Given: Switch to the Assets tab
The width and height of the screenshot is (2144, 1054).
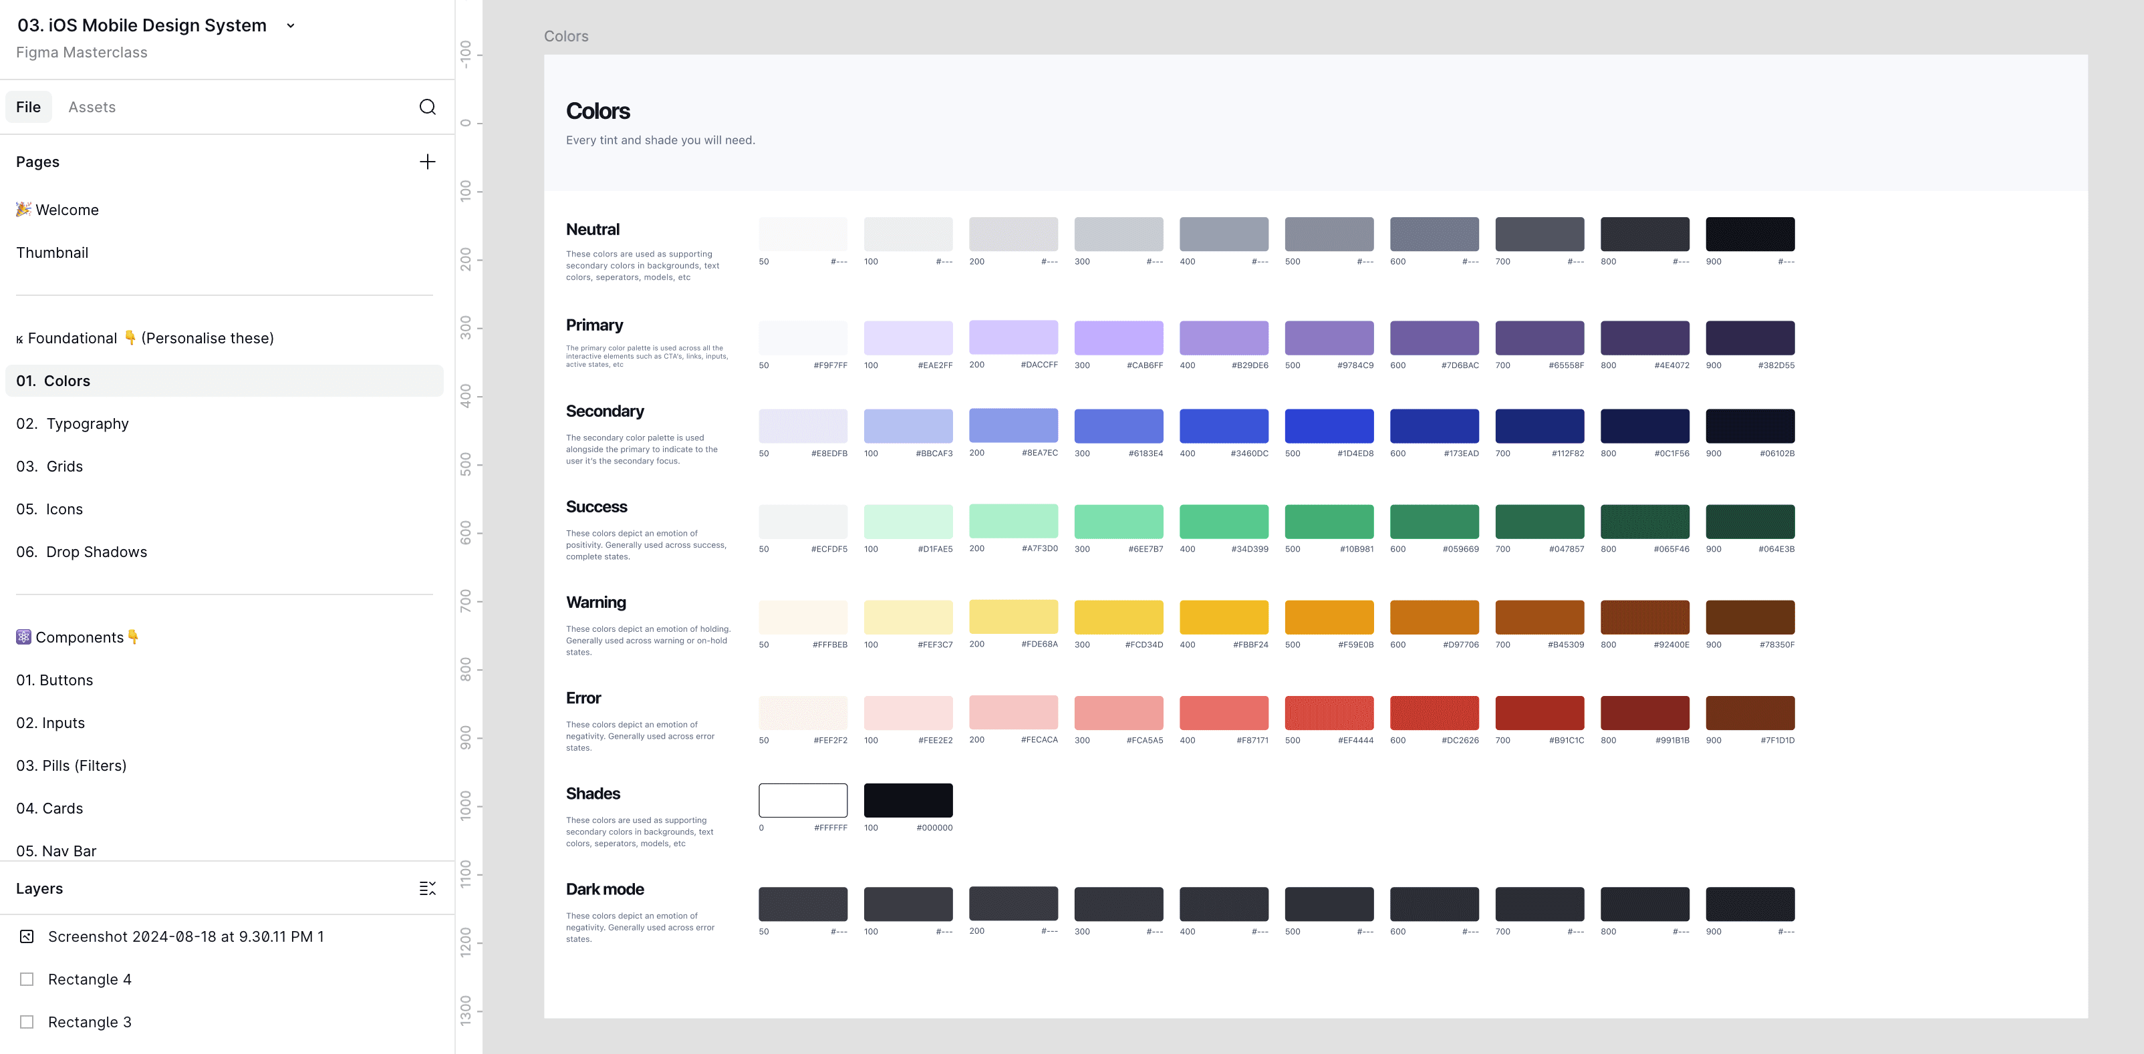Looking at the screenshot, I should [x=92, y=108].
